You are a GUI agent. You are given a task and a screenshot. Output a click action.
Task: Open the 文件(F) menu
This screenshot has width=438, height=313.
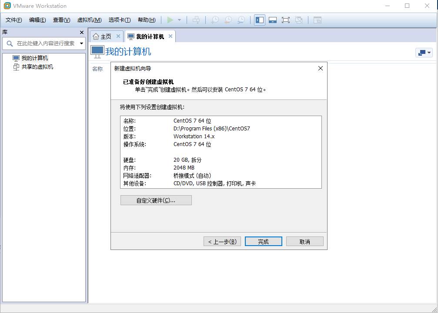[x=13, y=20]
